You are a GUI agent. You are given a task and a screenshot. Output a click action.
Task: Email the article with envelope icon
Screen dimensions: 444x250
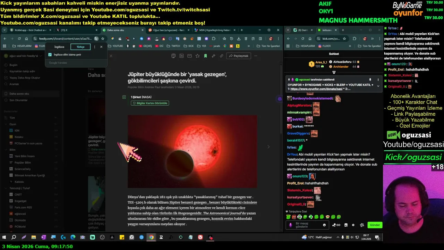point(189,56)
